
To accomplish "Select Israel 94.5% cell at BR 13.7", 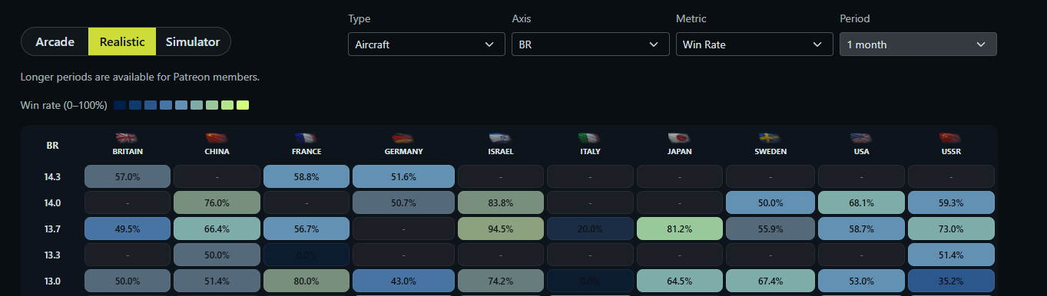I will [500, 229].
